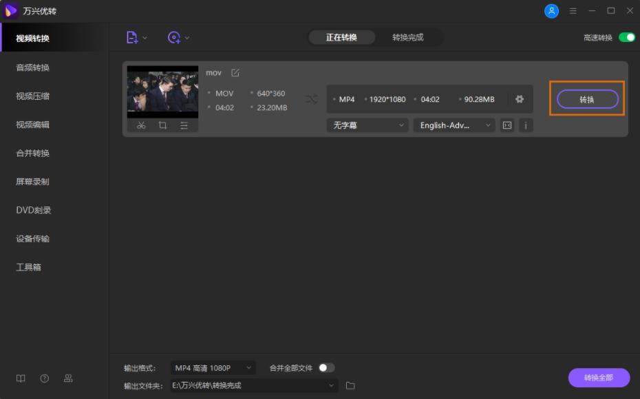The width and height of the screenshot is (640, 399).
Task: Click the subtitle editor icon
Action: coord(505,125)
